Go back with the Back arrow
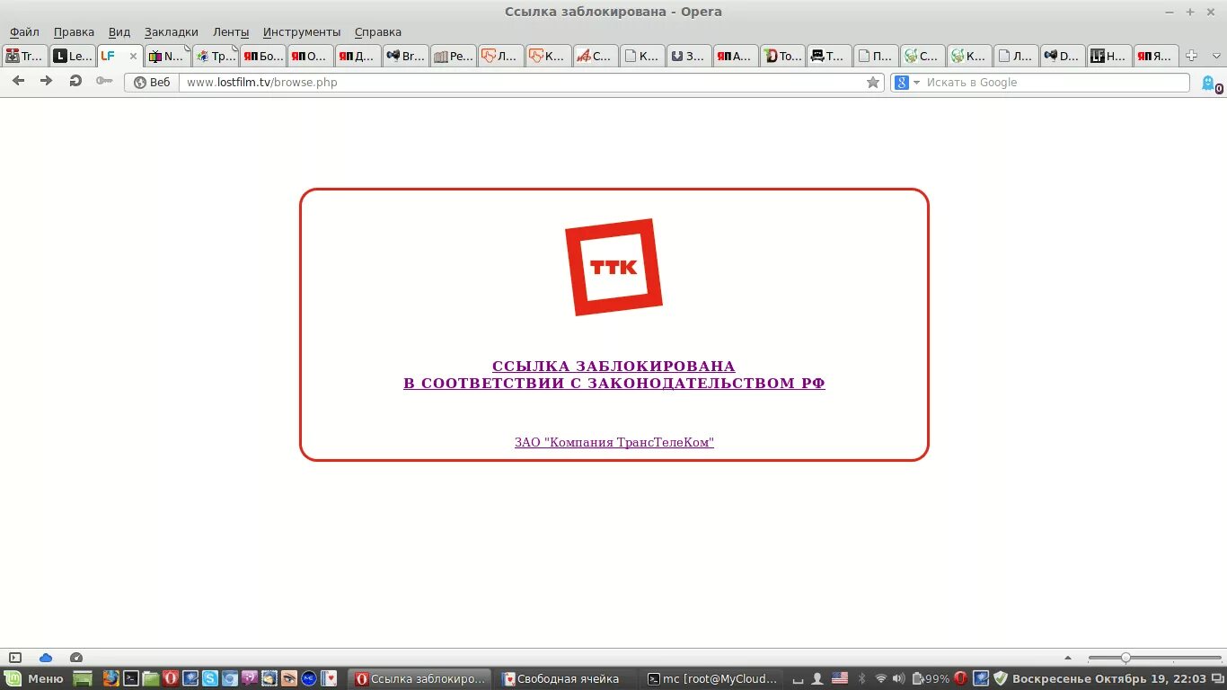The width and height of the screenshot is (1227, 690). pyautogui.click(x=18, y=81)
